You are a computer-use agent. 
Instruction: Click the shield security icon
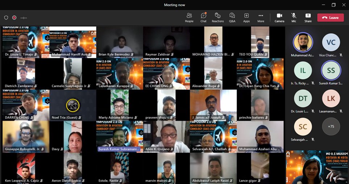click(6, 17)
